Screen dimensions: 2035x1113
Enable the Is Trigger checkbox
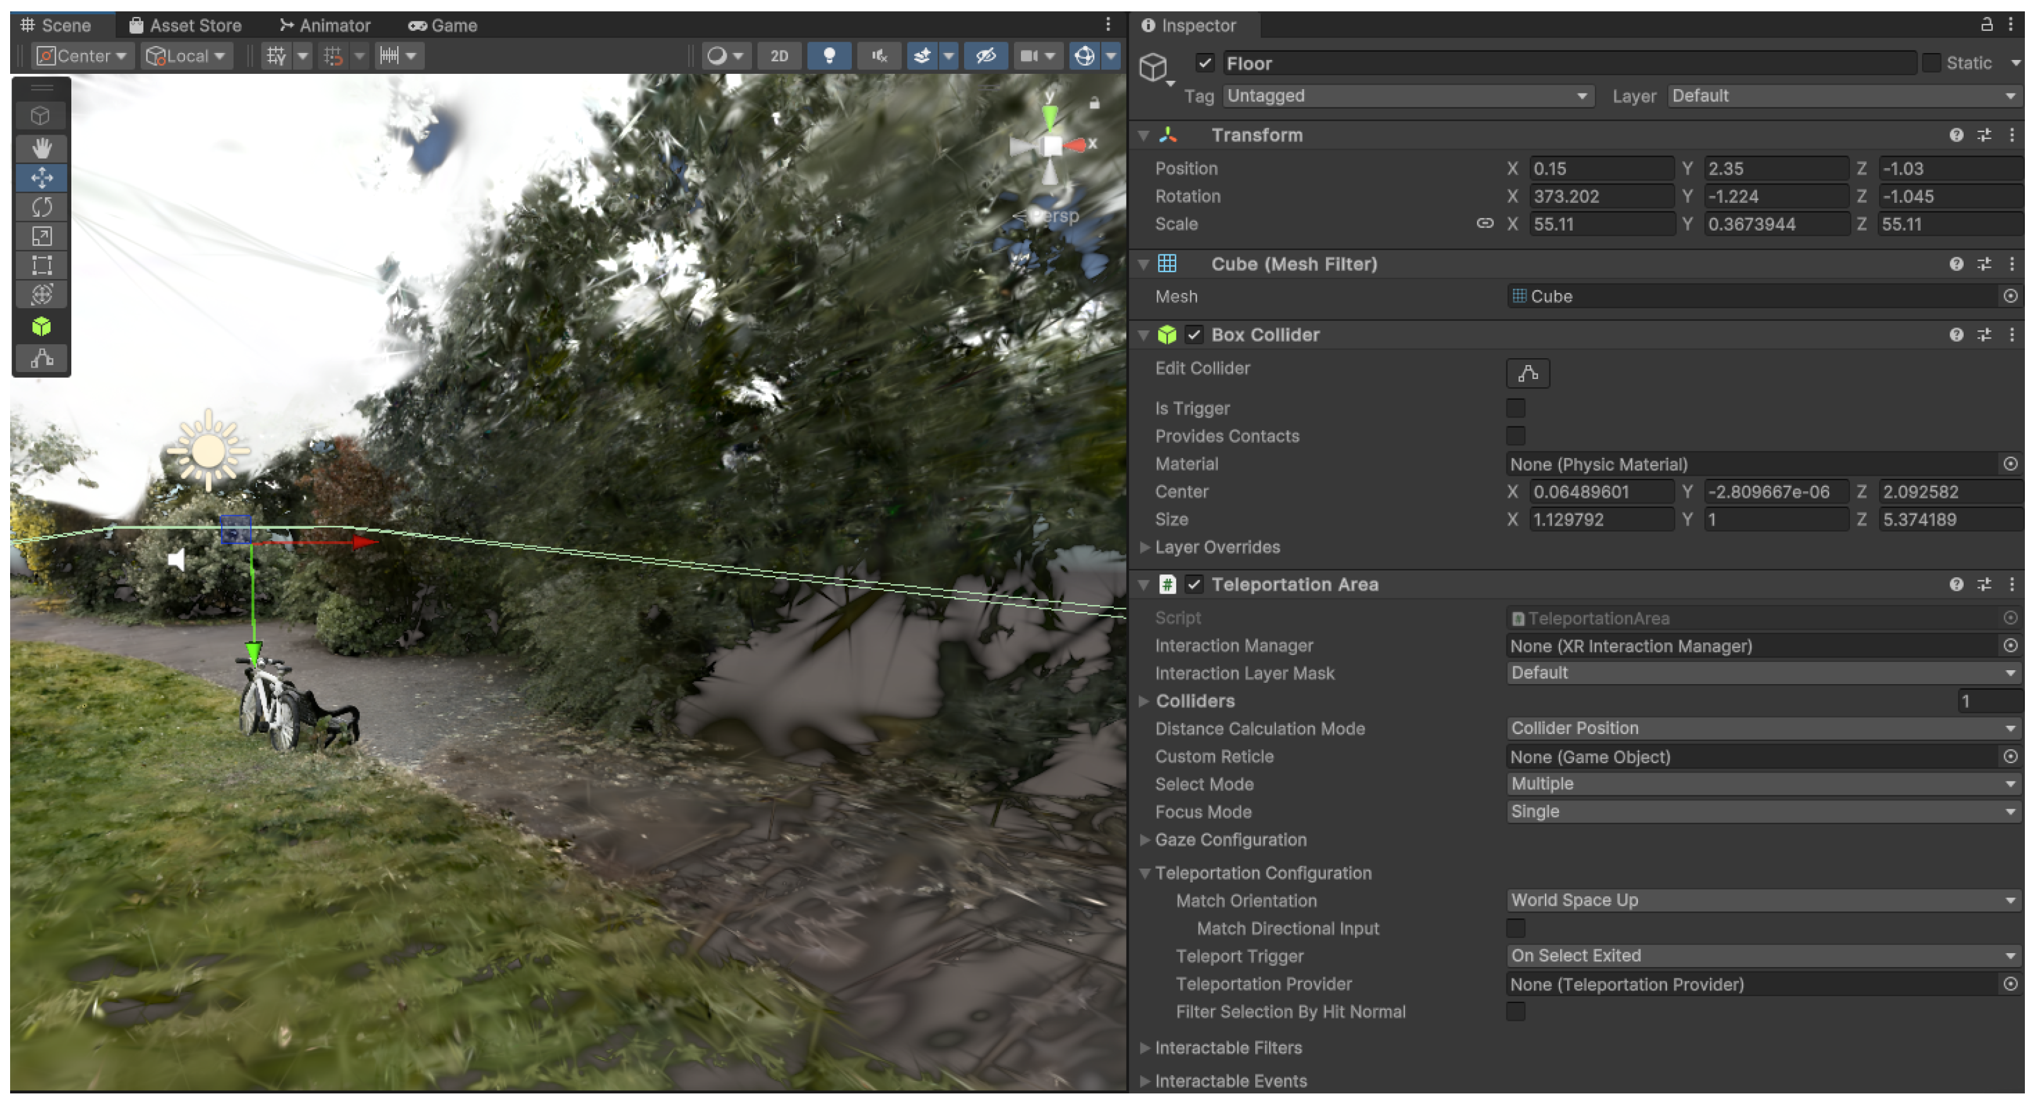click(1515, 408)
